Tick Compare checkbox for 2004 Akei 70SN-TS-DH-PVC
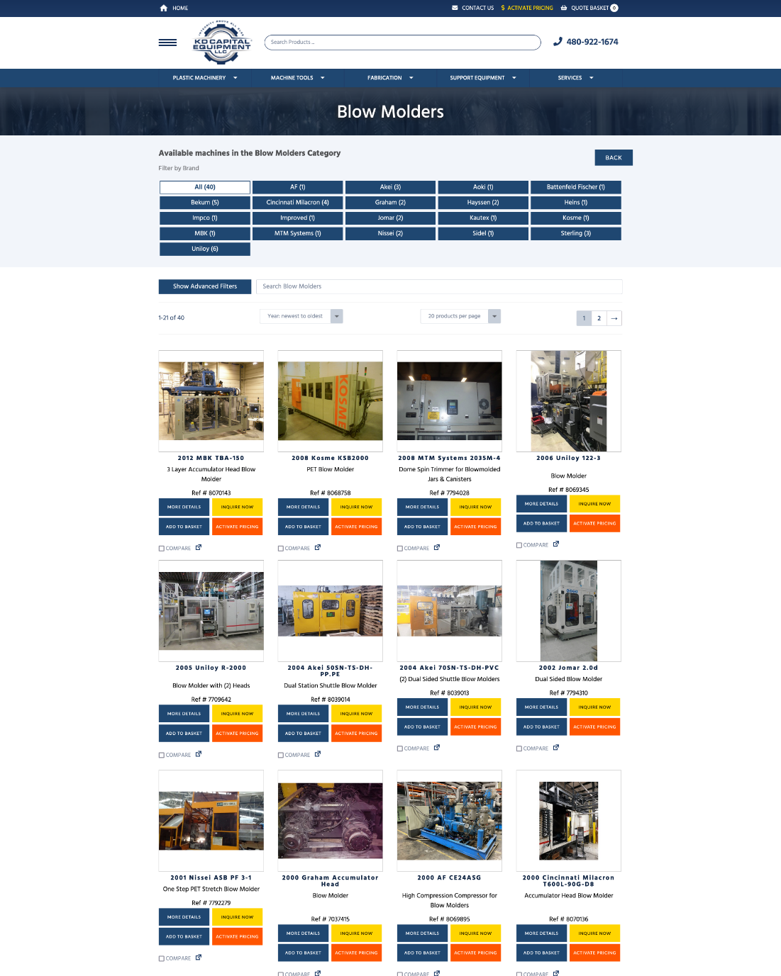The width and height of the screenshot is (781, 976). click(400, 749)
